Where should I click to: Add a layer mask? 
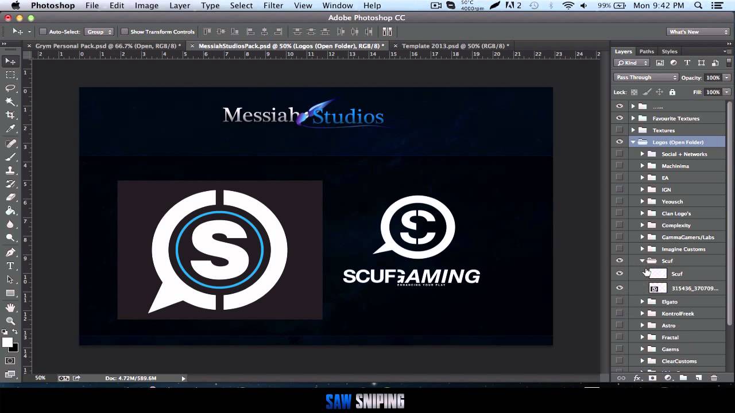[652, 378]
